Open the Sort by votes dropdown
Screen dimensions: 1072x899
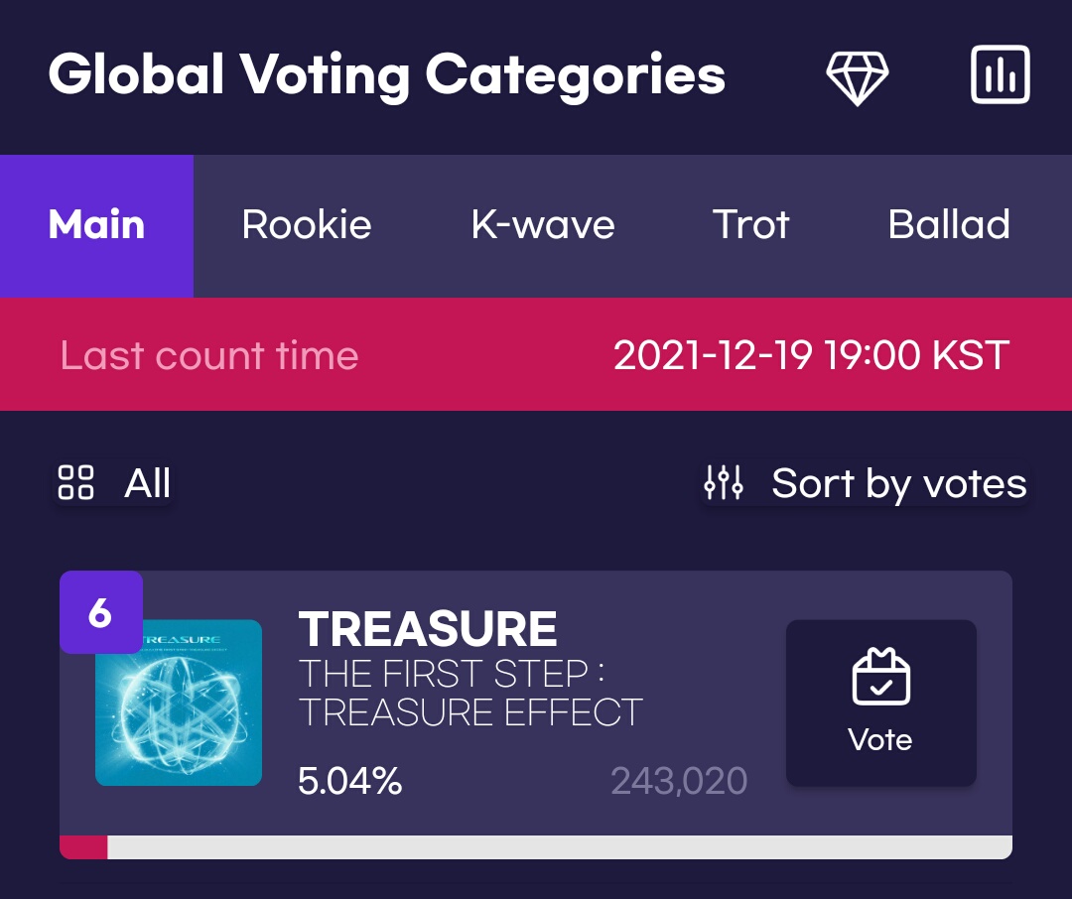click(866, 483)
